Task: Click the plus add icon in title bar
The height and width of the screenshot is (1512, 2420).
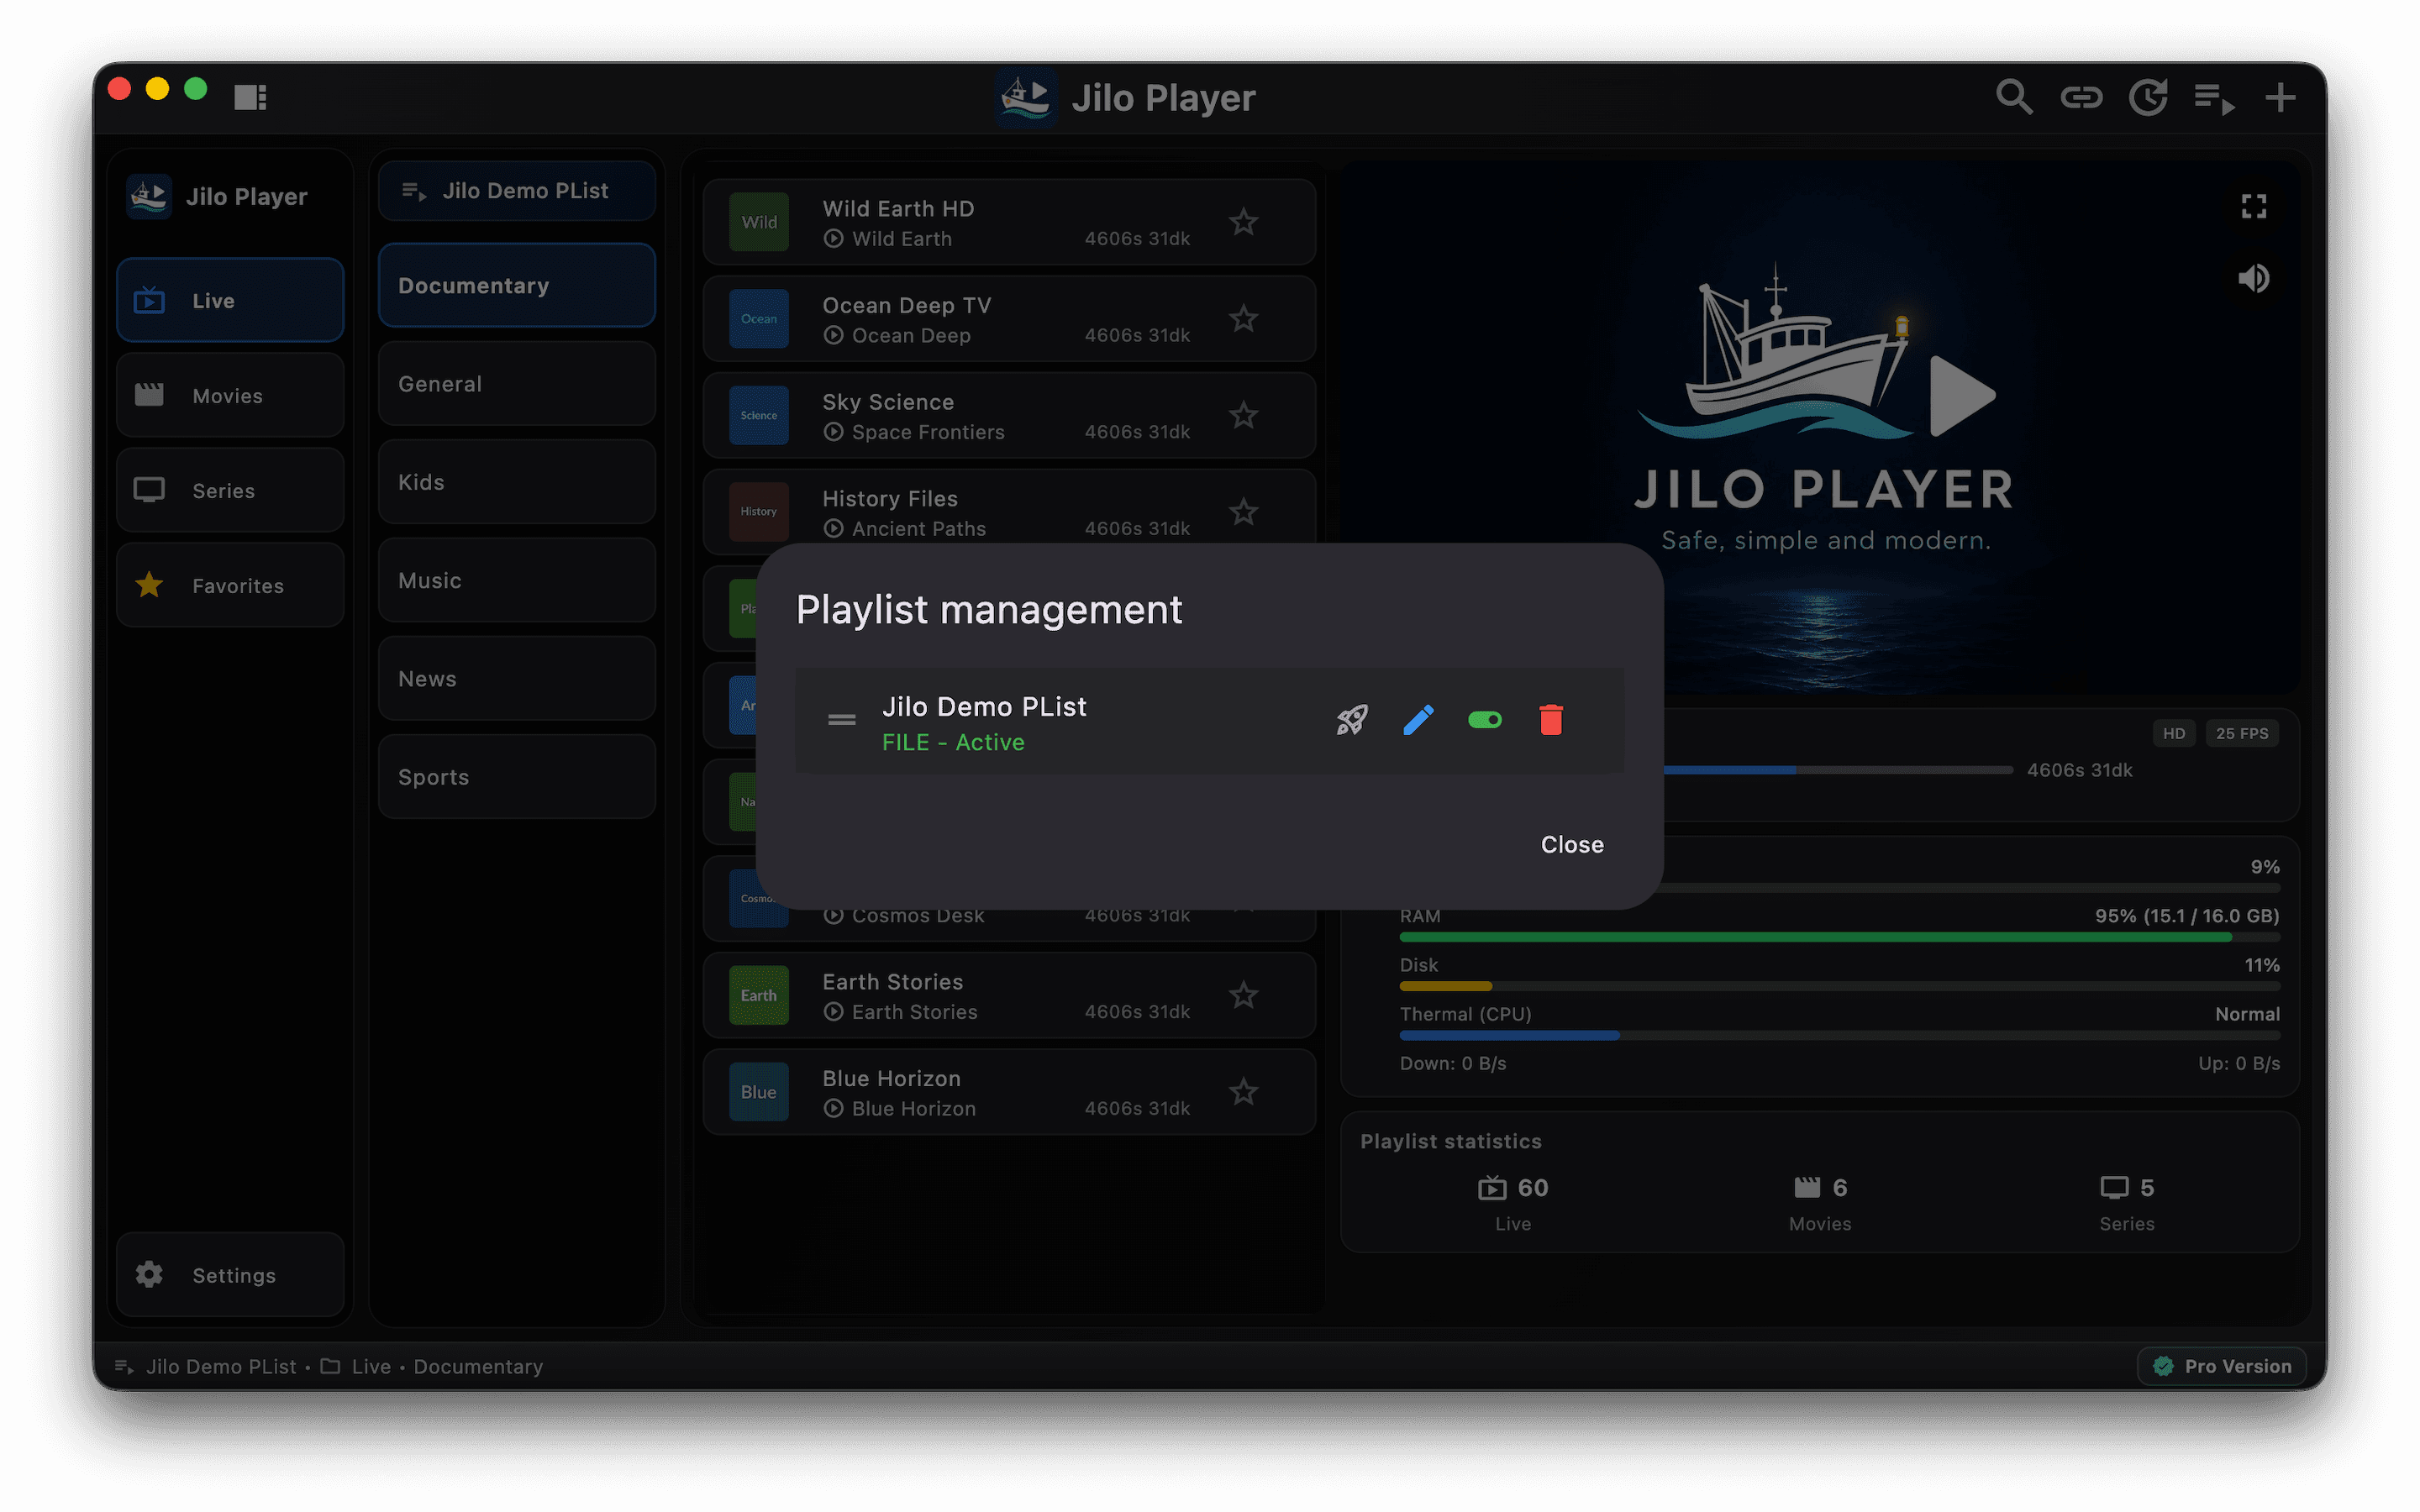Action: [x=2280, y=97]
